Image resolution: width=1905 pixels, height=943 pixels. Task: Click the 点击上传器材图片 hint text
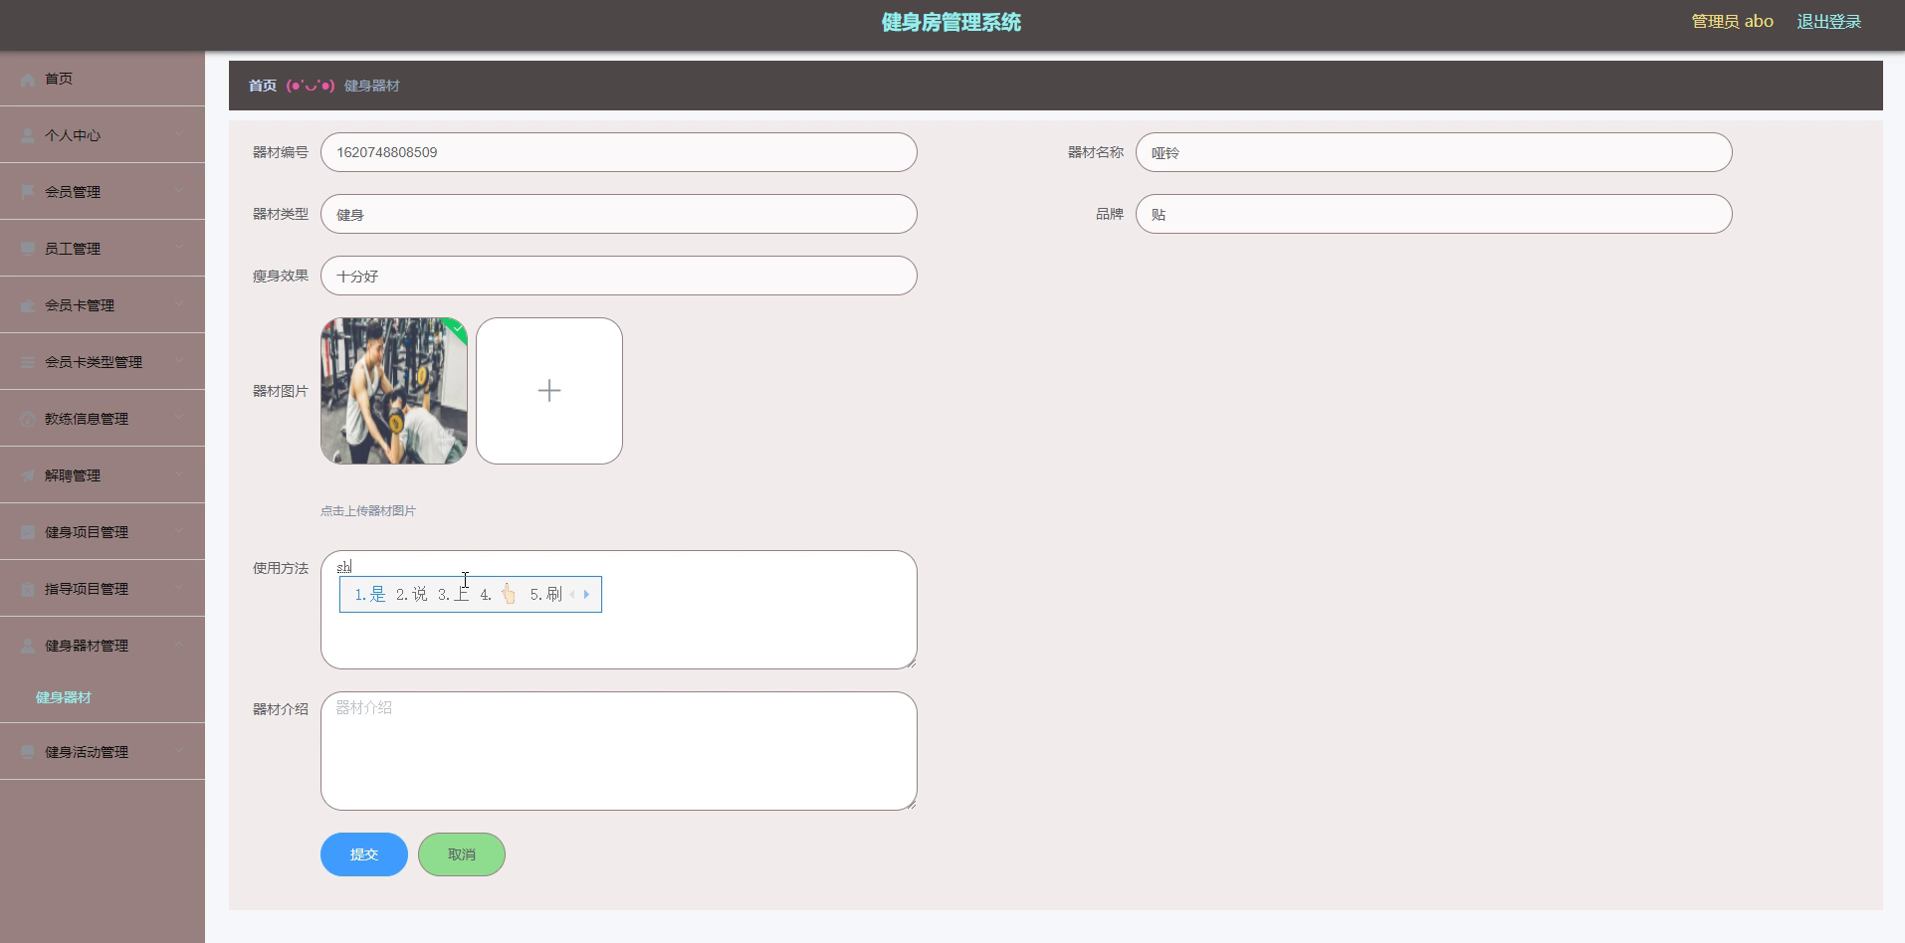click(368, 510)
